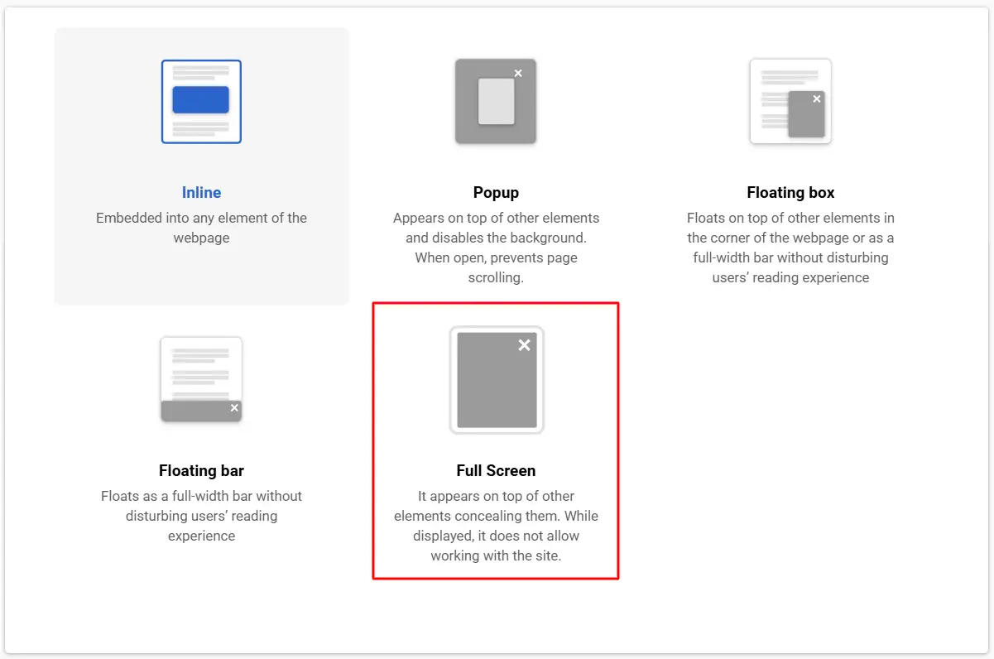Click the X mark in Popup icon
This screenshot has width=994, height=659.
point(518,74)
